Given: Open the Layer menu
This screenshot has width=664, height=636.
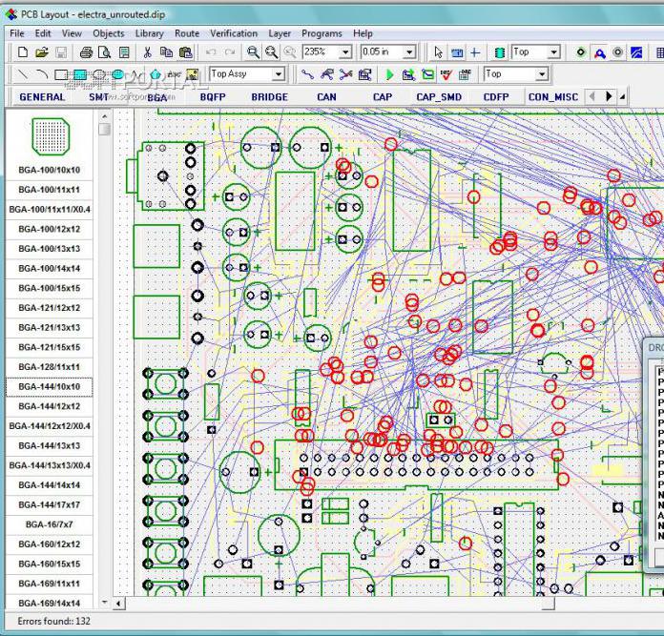Looking at the screenshot, I should (280, 33).
